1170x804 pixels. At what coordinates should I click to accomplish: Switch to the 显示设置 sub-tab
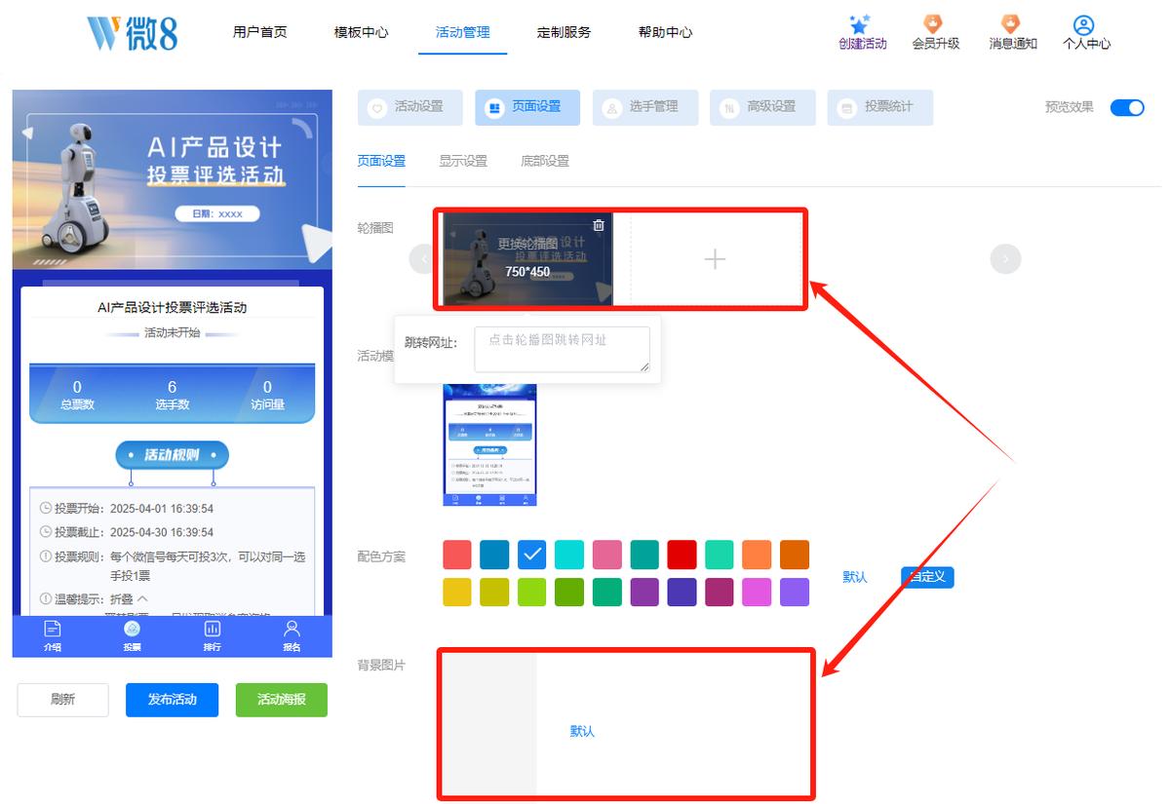[x=463, y=161]
